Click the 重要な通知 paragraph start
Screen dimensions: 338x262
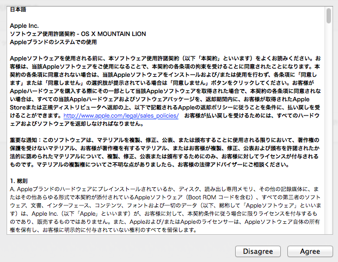23,141
